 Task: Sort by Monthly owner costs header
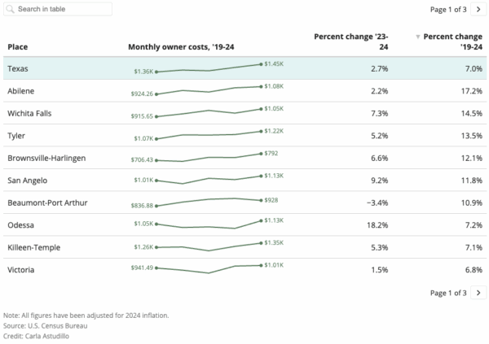[x=181, y=47]
